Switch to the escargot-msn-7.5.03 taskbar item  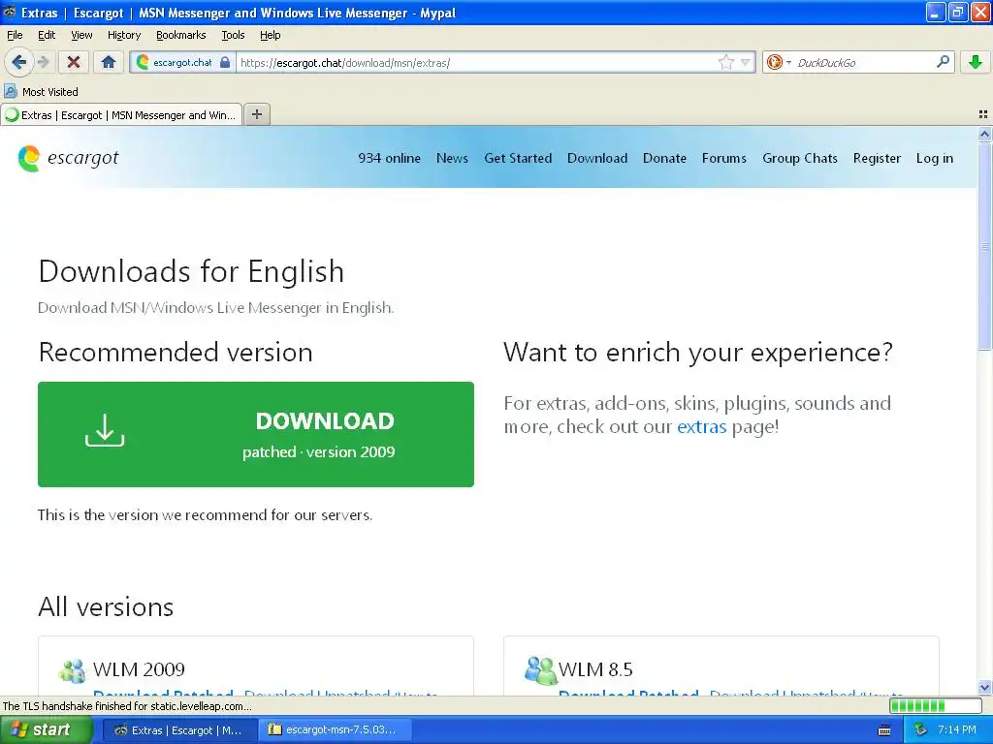click(x=336, y=729)
